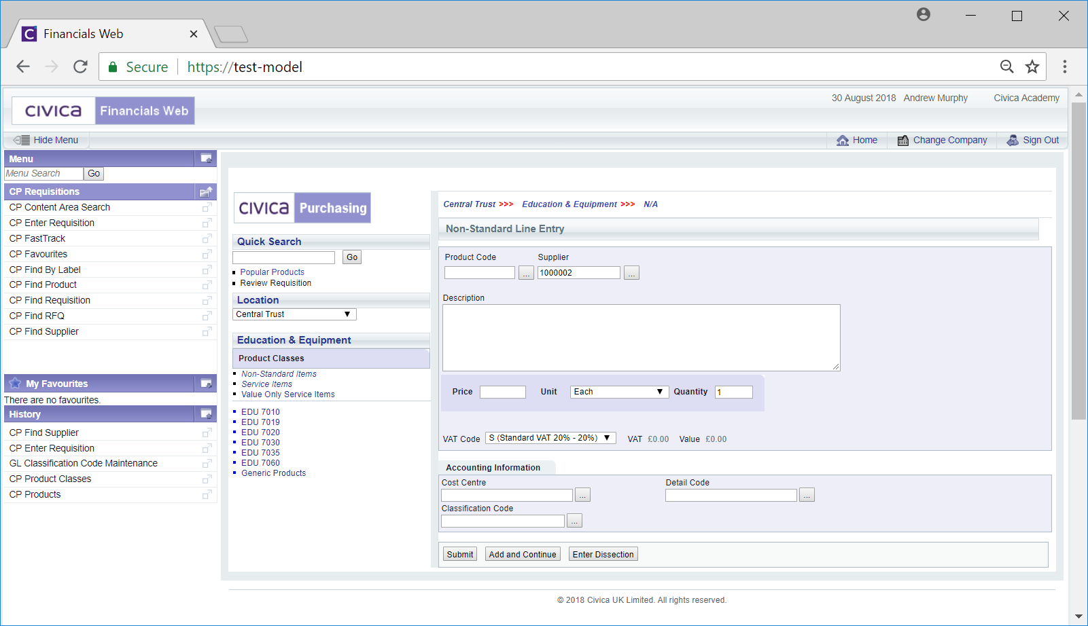
Task: Select CP Find Supplier in CP Requisitions menu
Action: (44, 332)
